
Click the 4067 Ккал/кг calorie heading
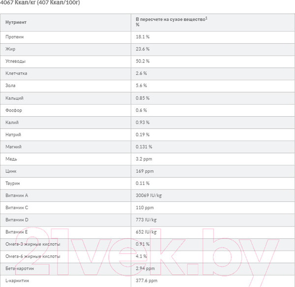tap(39, 3)
